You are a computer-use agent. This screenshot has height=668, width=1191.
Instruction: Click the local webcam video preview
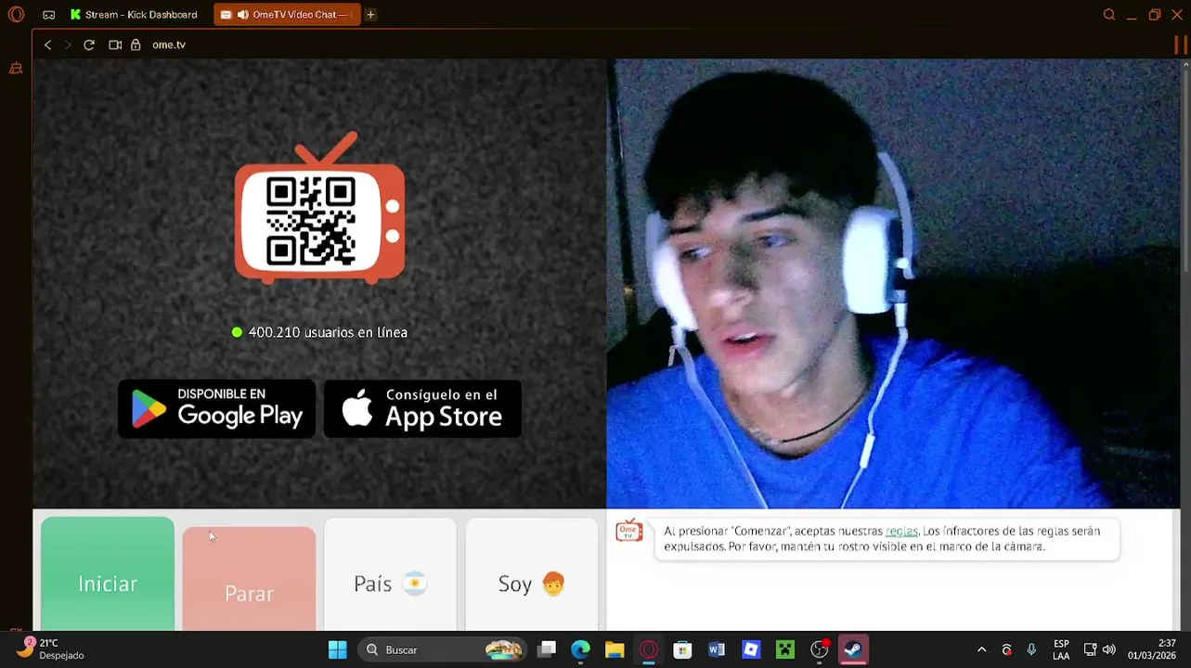(893, 284)
